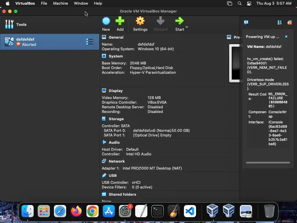Open the Display settings header link
Screen dimensions: 297x223
115,91
